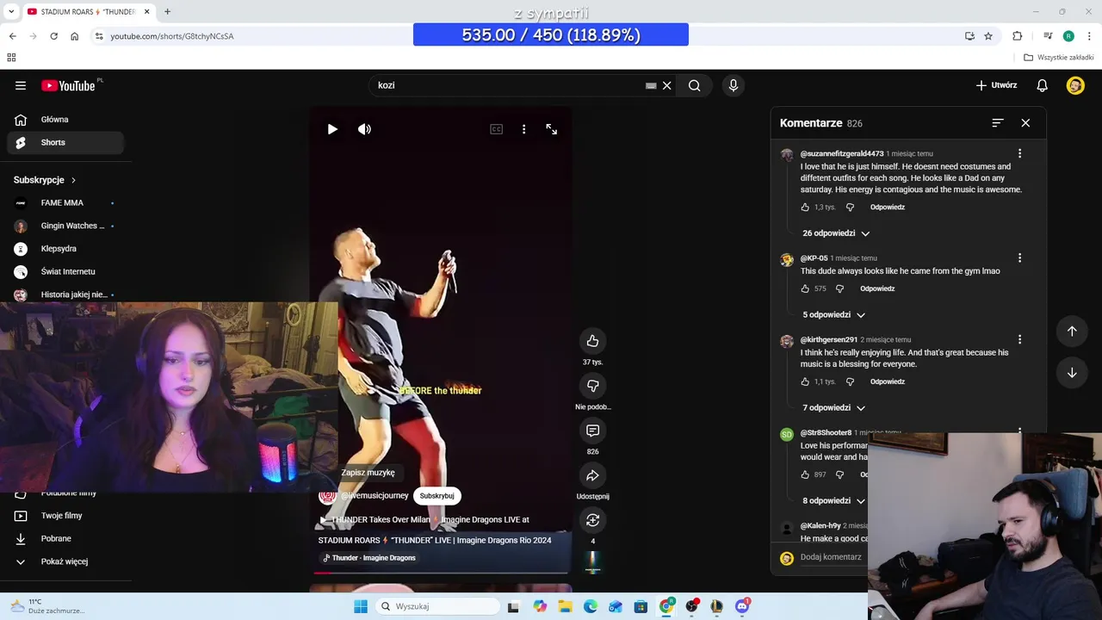Open the sort comments icon
The height and width of the screenshot is (620, 1102).
997,123
